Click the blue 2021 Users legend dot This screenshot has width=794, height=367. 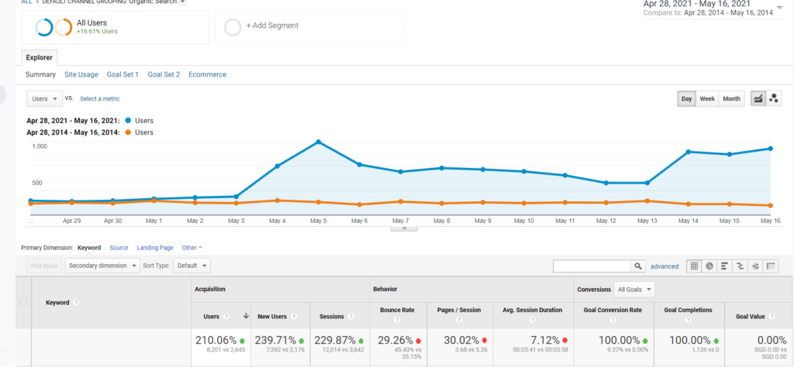128,121
